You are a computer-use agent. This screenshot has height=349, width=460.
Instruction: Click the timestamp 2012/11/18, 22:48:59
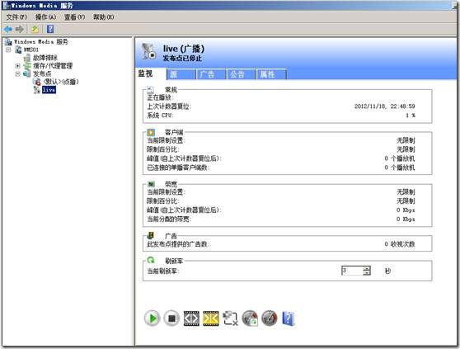pyautogui.click(x=385, y=106)
